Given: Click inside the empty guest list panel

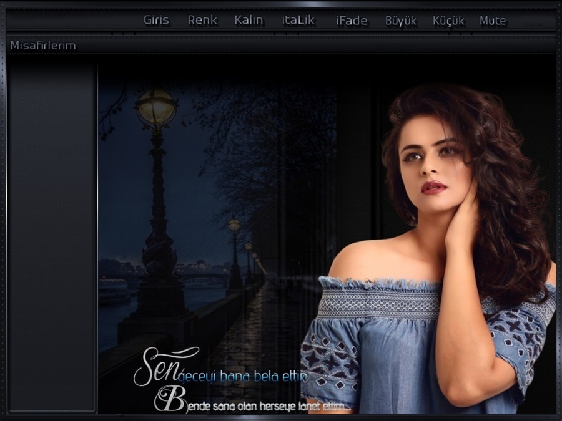Looking at the screenshot, I should (52, 237).
